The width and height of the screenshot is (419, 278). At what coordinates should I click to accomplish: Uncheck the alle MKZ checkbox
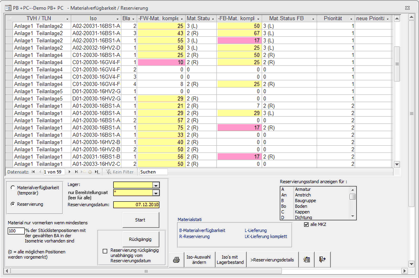[307, 224]
